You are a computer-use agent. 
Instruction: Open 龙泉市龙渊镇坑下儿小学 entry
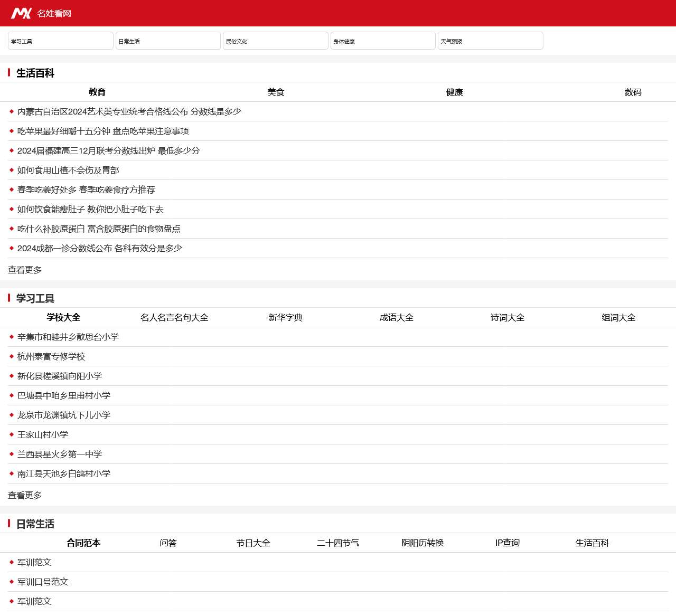(64, 415)
